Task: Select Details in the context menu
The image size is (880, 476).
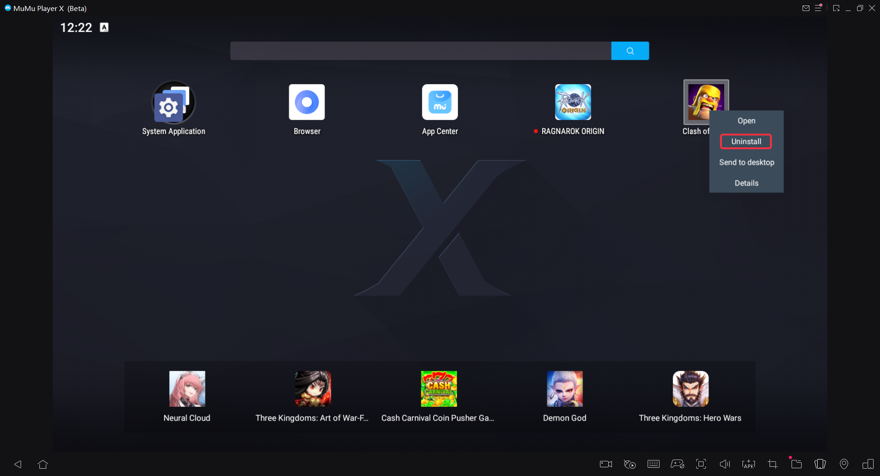Action: pos(746,183)
